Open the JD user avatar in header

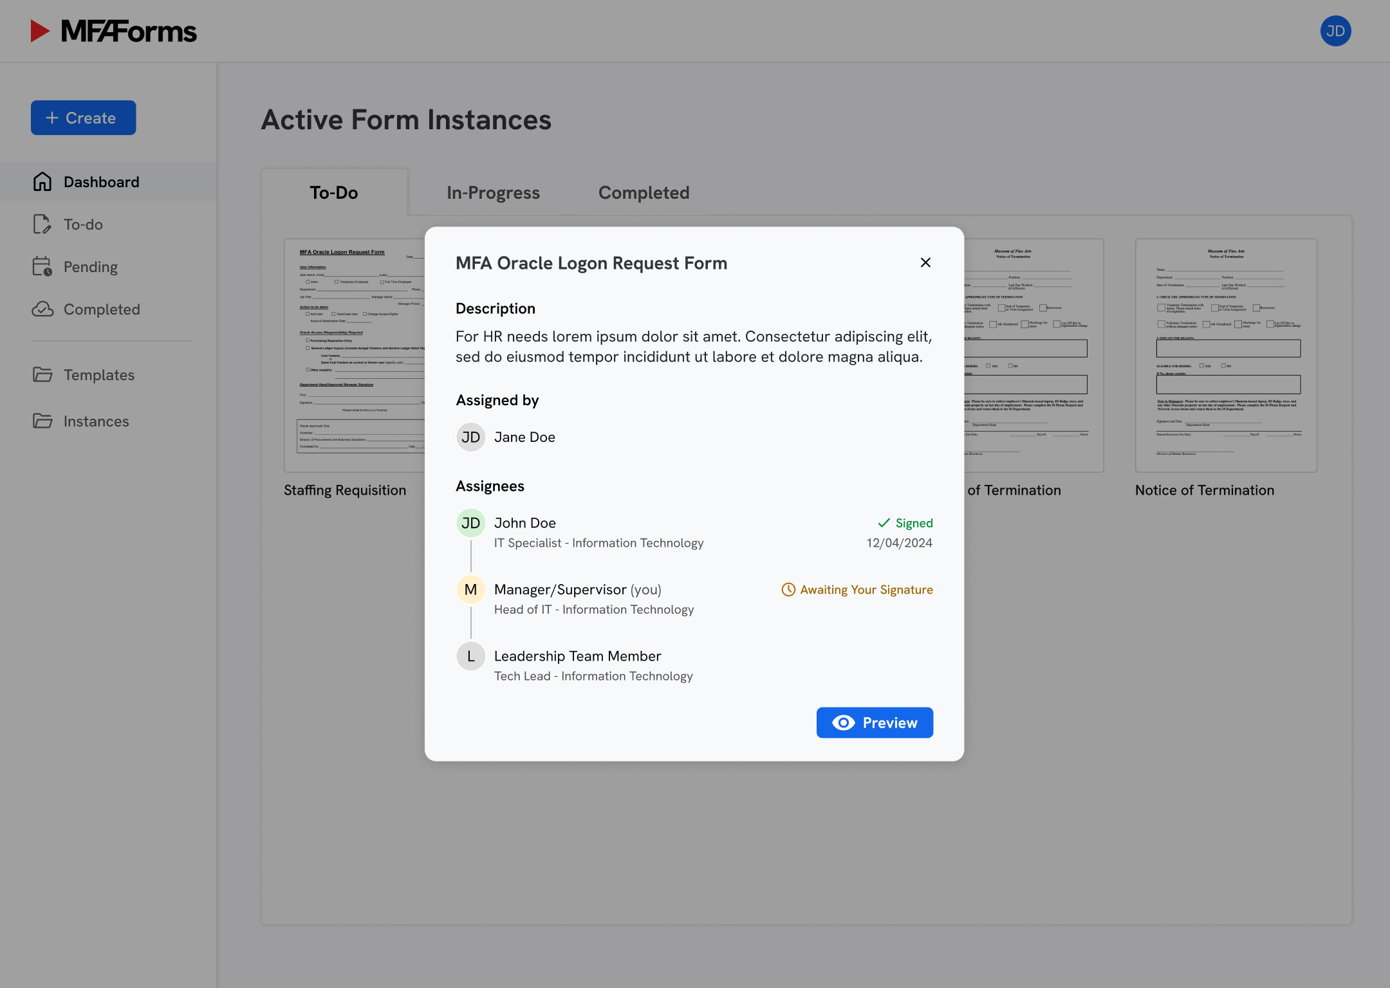pyautogui.click(x=1335, y=31)
